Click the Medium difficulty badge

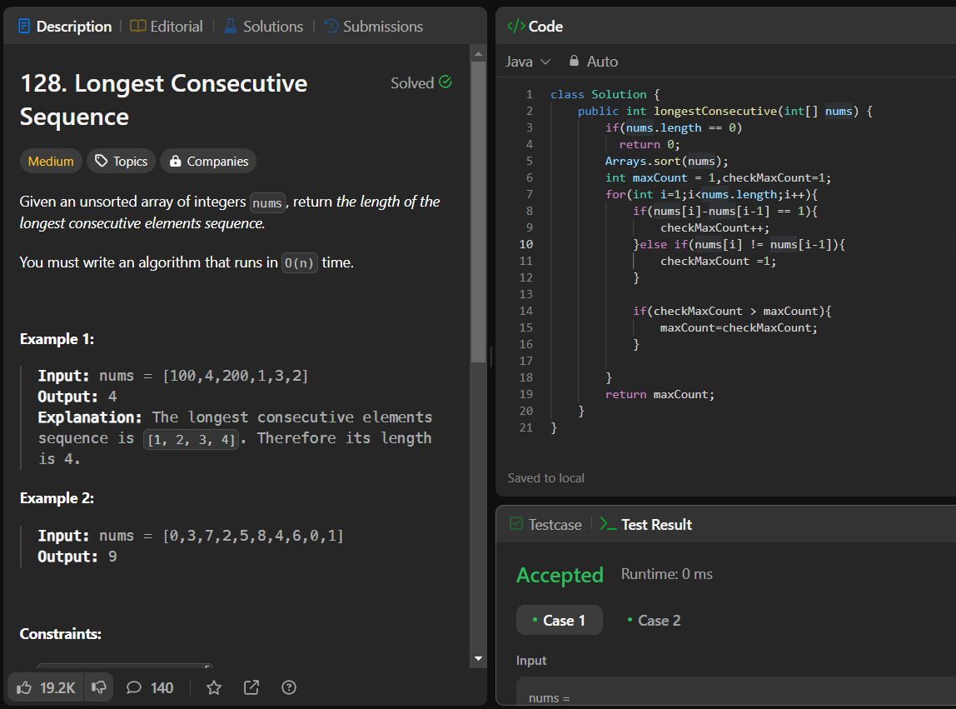[51, 162]
